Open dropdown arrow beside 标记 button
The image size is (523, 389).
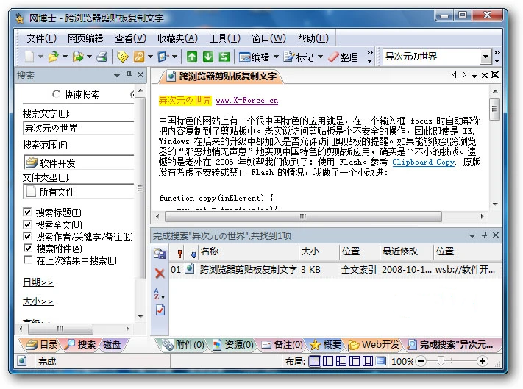point(320,57)
